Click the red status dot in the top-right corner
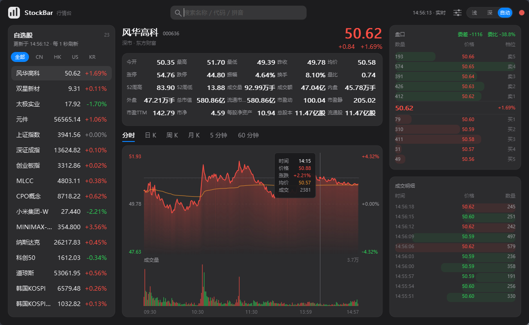 [x=522, y=13]
